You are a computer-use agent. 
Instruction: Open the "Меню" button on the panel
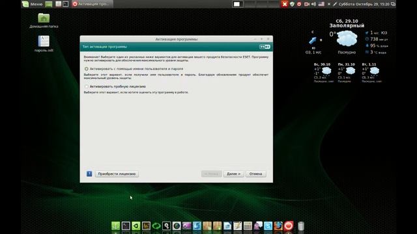(x=33, y=4)
